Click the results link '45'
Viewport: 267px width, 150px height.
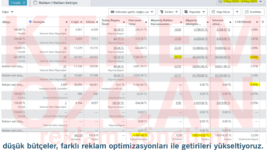(x=65, y=57)
